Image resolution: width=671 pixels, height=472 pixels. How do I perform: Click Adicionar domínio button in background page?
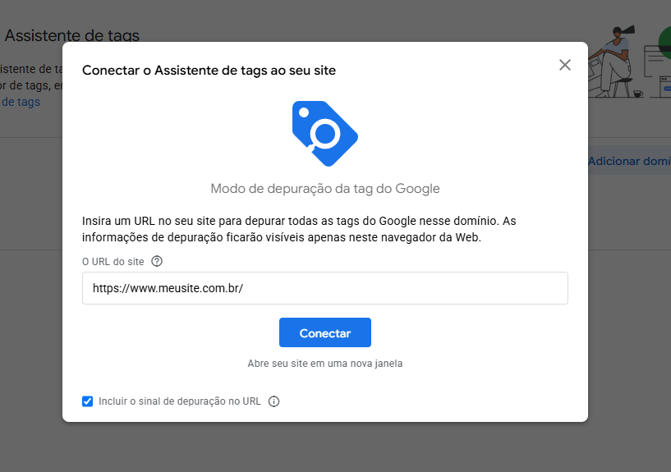click(x=629, y=161)
